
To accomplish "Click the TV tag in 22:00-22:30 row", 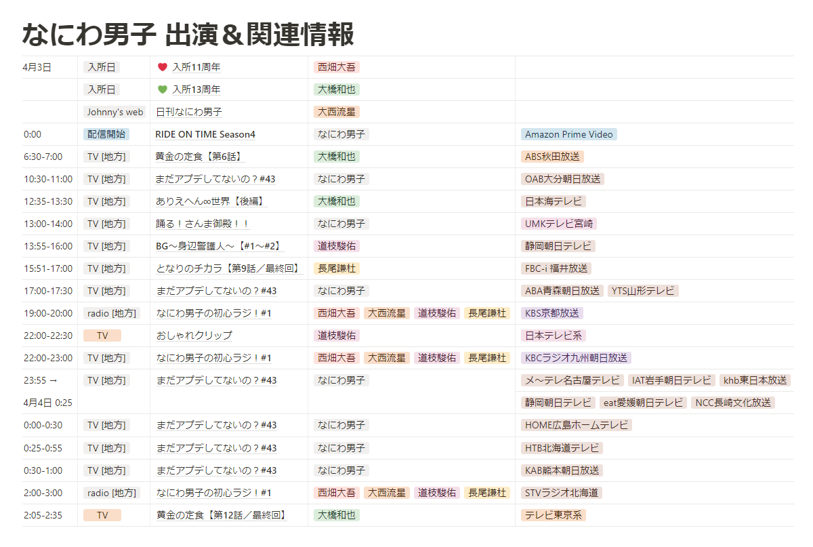I will [102, 336].
